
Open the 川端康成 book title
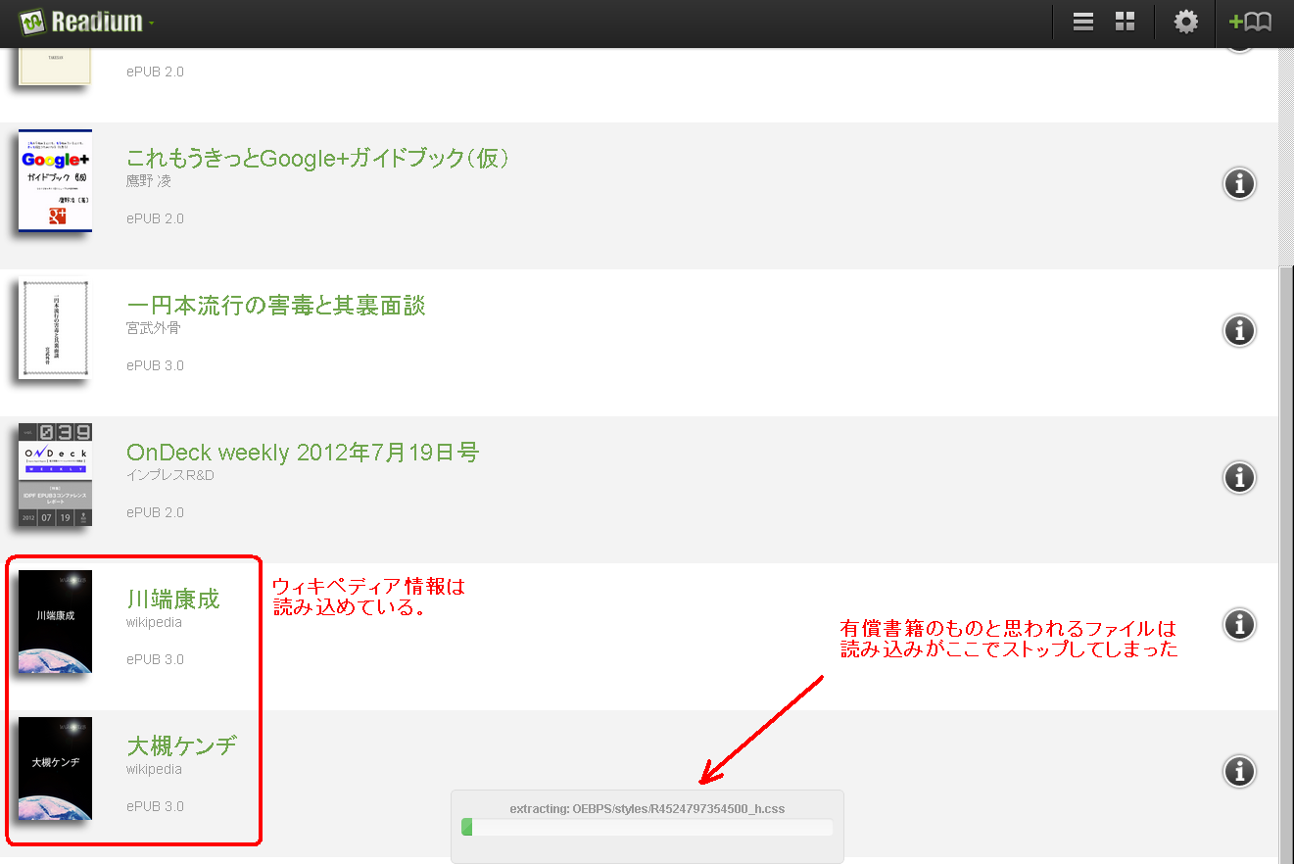click(x=173, y=599)
